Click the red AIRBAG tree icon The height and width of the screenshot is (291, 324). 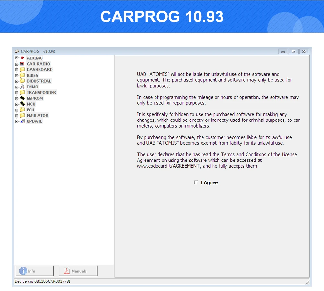point(23,58)
